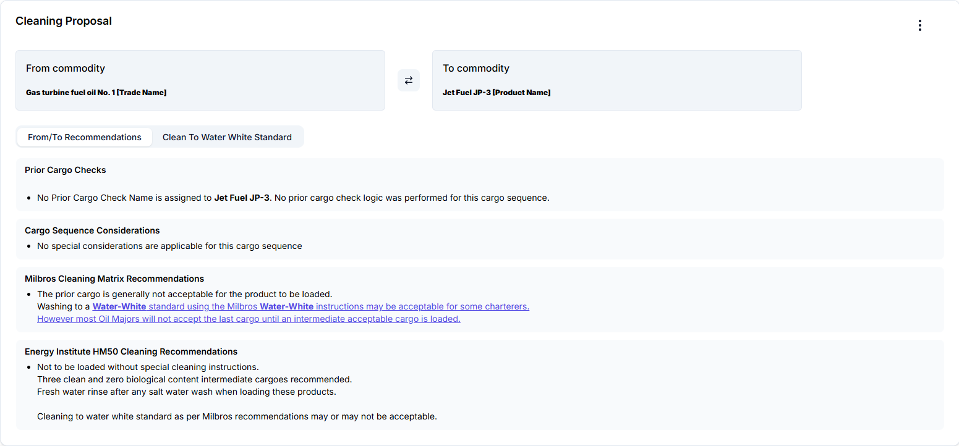Viewport: 959px width, 446px height.
Task: Follow the 'However most Oil Majors' link
Action: tap(249, 319)
